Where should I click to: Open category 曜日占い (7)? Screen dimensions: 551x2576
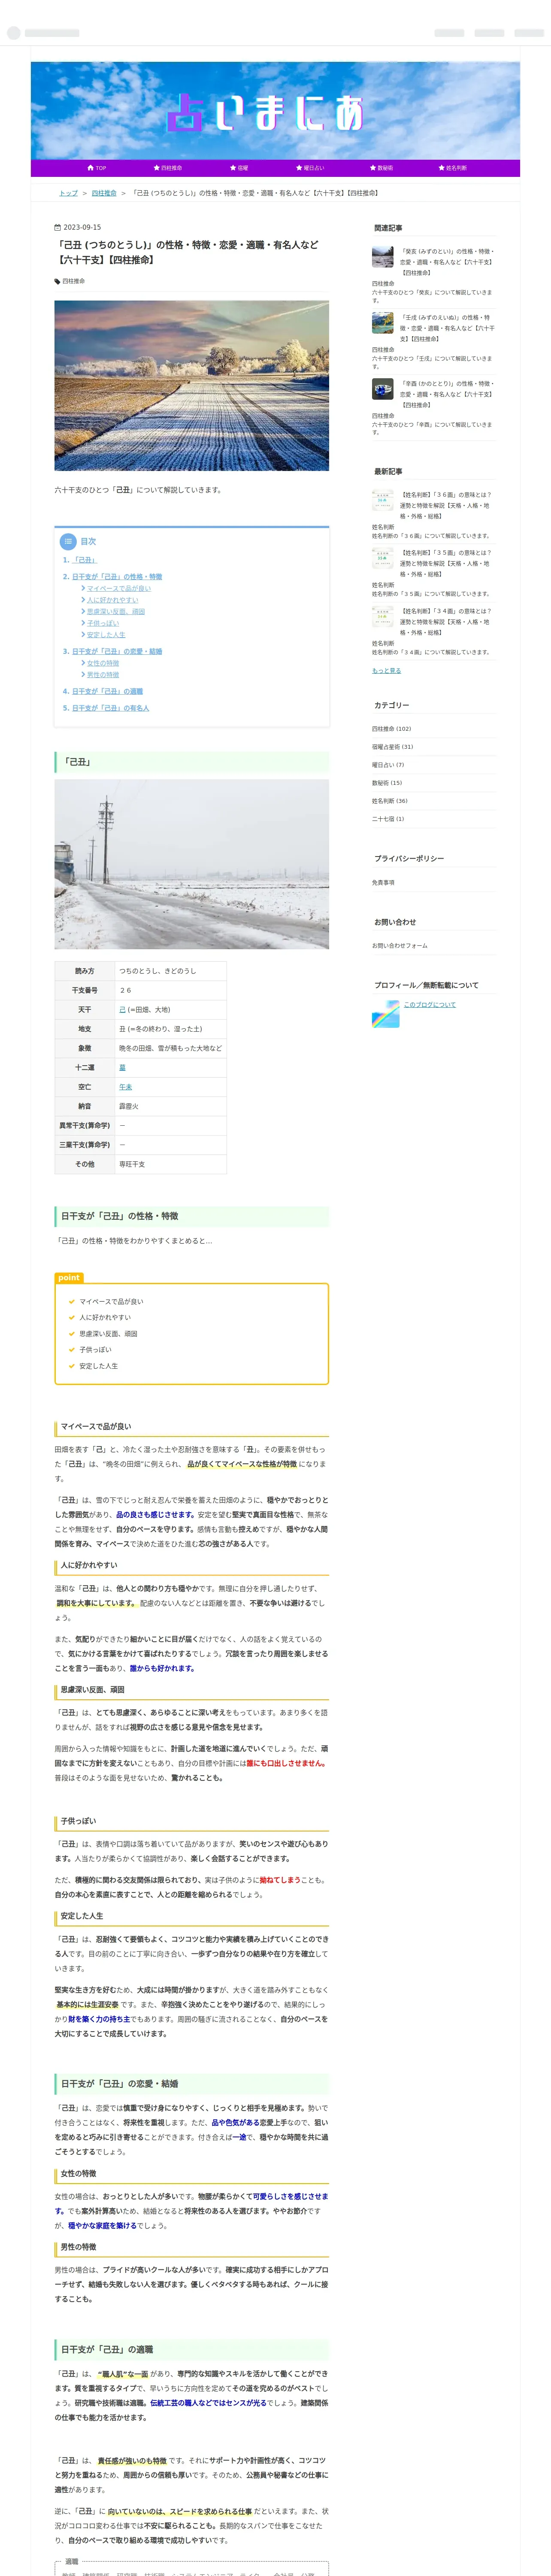tap(388, 765)
